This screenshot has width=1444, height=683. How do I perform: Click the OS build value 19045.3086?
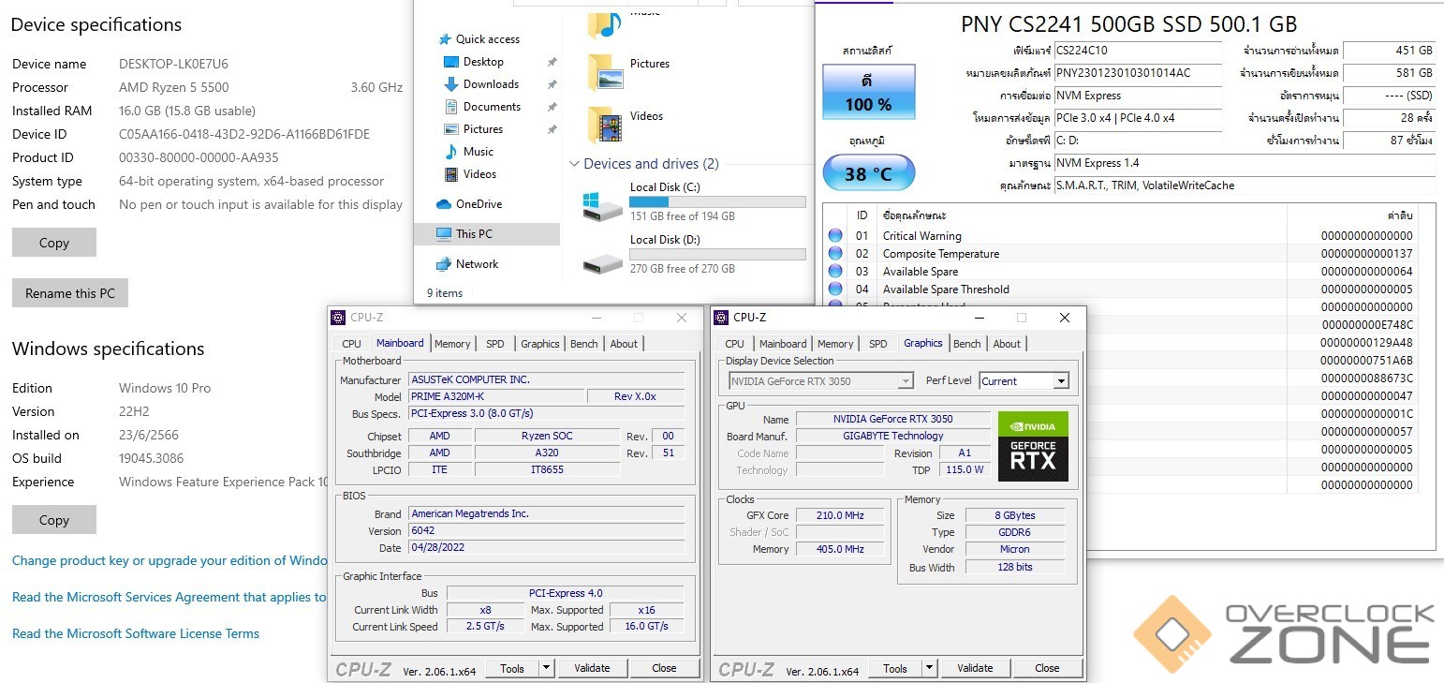pyautogui.click(x=151, y=458)
